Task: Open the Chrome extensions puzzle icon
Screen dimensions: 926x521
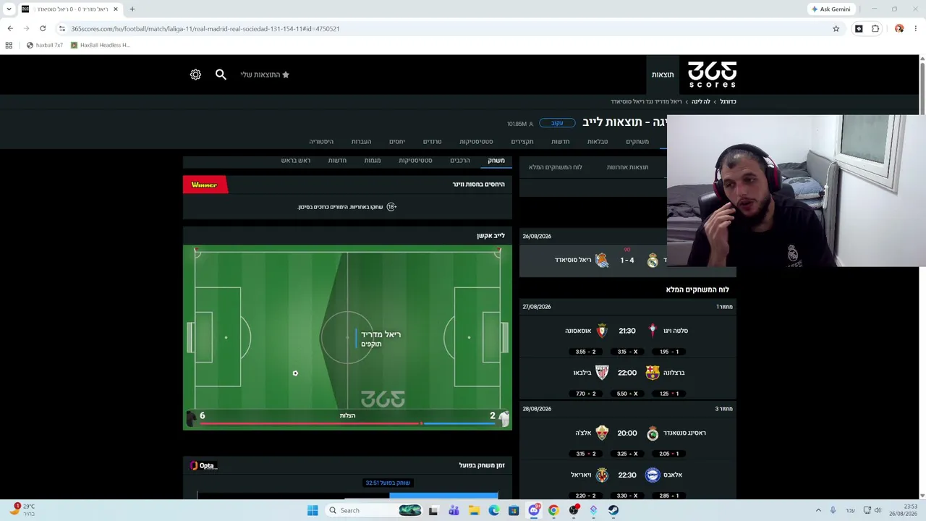Action: (x=875, y=28)
